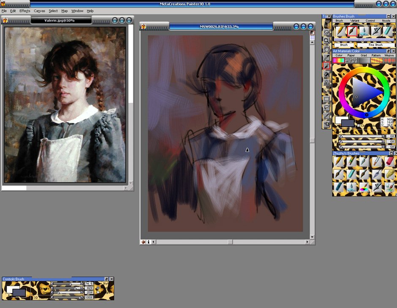Open the Nozzle menu in Brushes palette

(386, 21)
